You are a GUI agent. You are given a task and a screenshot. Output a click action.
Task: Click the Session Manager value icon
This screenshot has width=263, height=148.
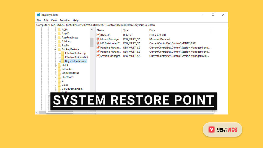pos(98,56)
